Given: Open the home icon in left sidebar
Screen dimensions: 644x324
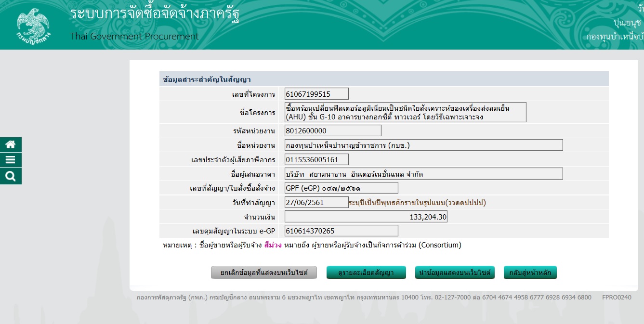Looking at the screenshot, I should tap(11, 144).
